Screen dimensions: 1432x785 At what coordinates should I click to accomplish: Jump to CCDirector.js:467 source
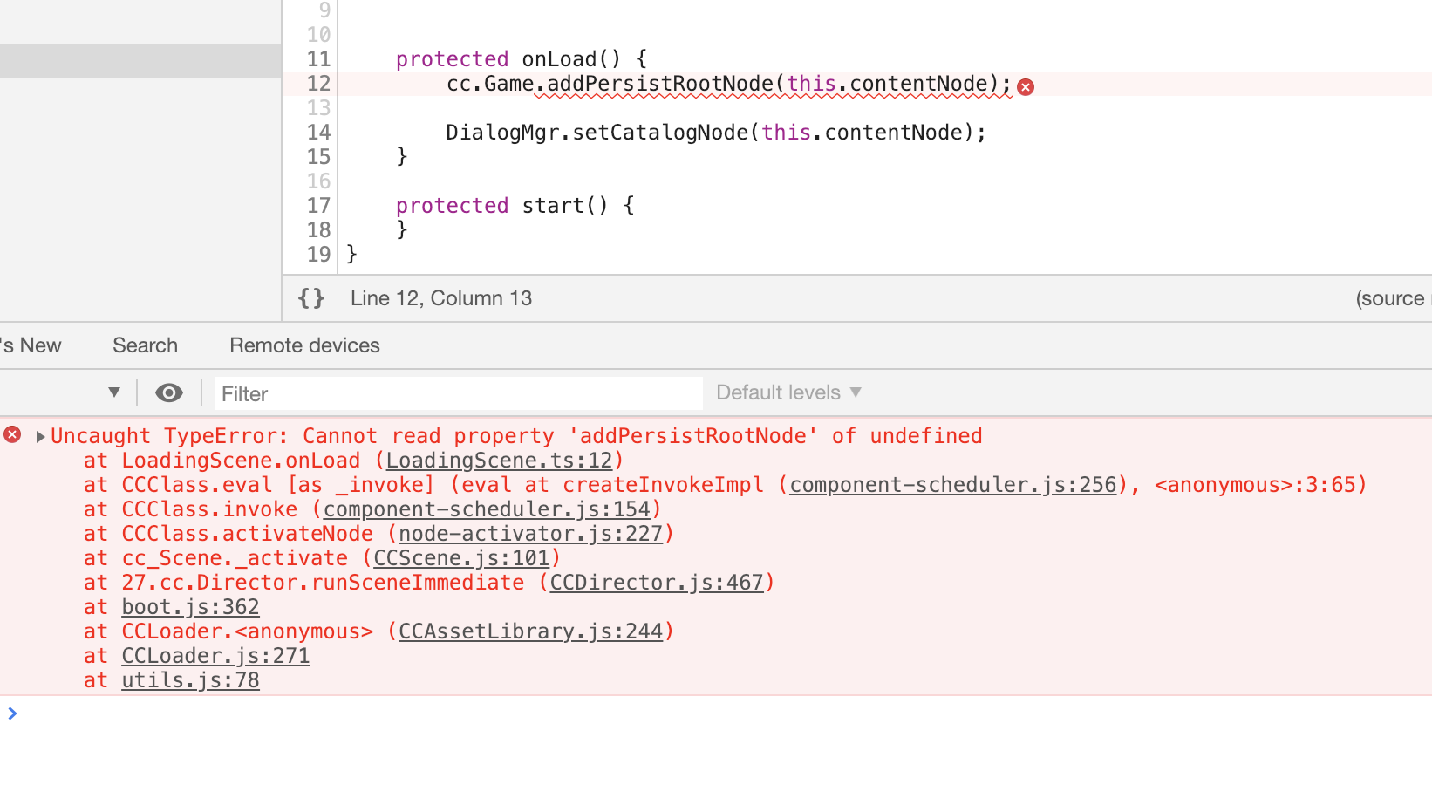[656, 583]
